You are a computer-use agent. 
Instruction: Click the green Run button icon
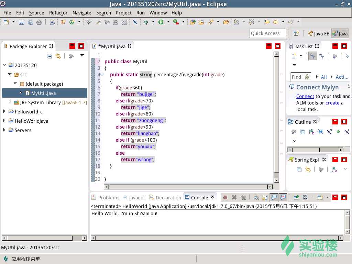click(161, 22)
